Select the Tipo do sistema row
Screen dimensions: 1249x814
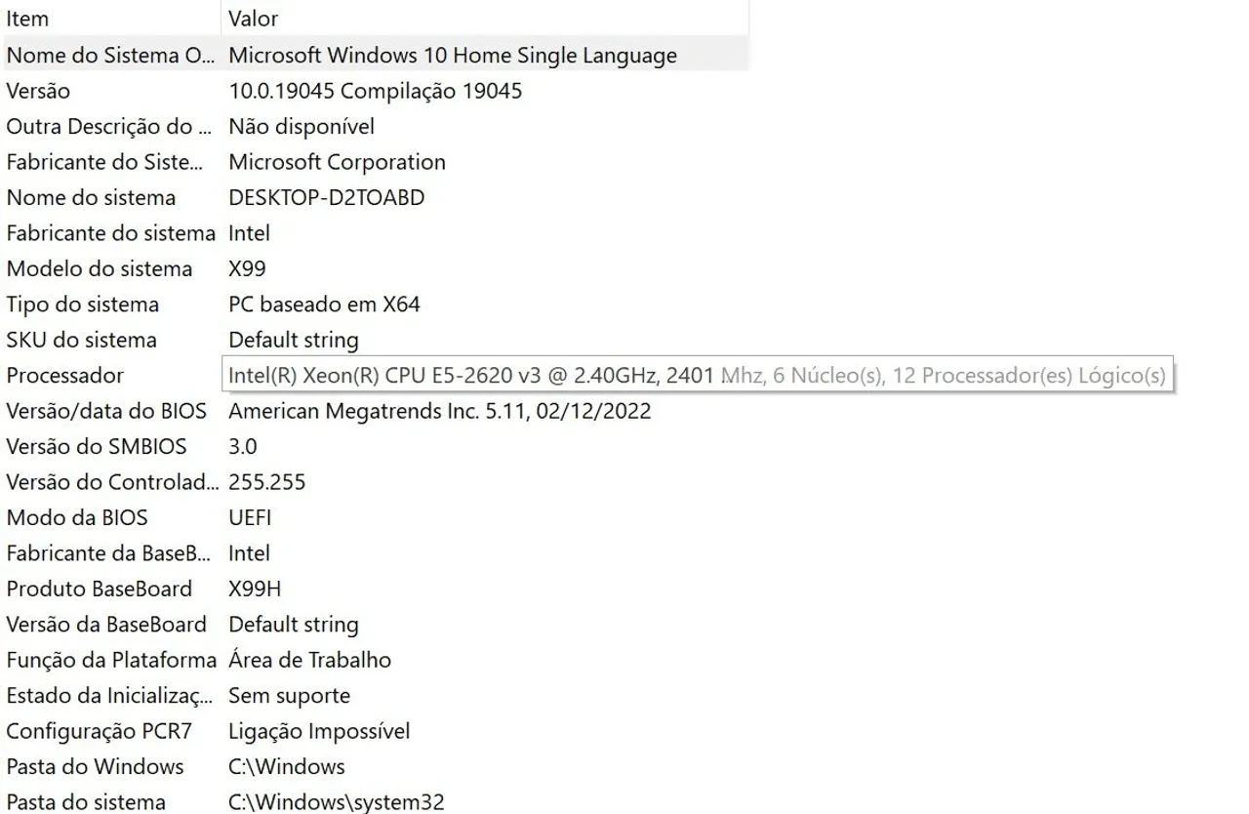tap(375, 305)
